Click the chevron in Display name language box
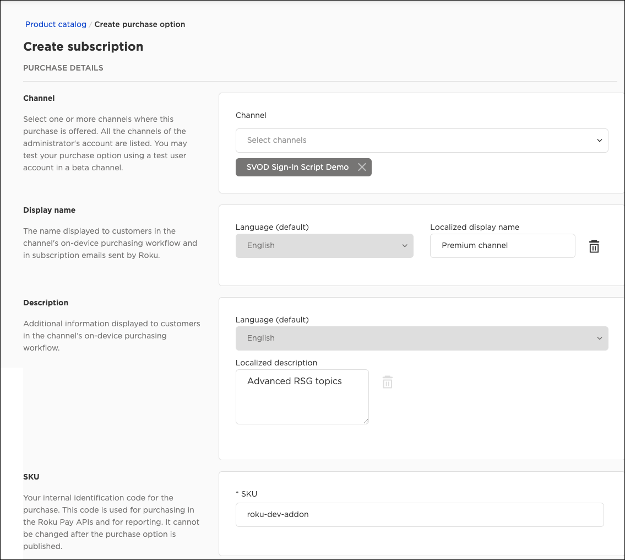Viewport: 625px width, 560px height. pyautogui.click(x=405, y=246)
